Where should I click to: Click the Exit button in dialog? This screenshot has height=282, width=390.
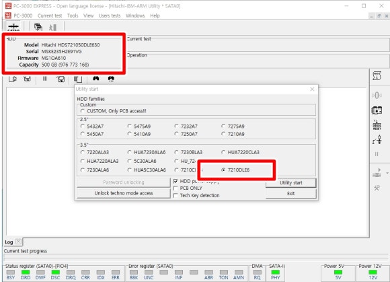pyautogui.click(x=291, y=193)
